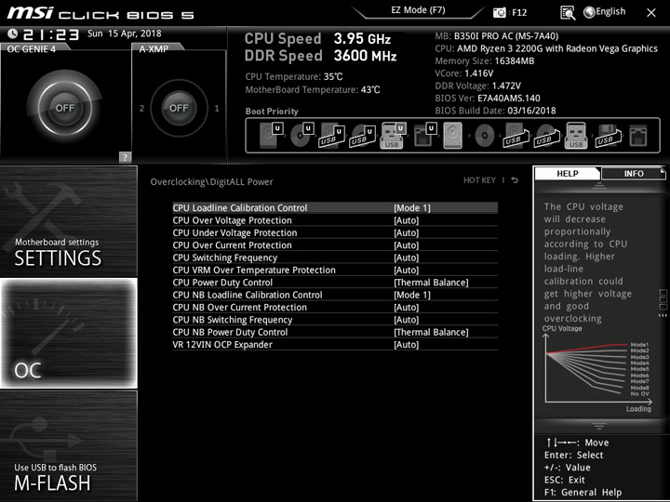Viewport: 670px width, 502px height.
Task: Open the OC overclocking section
Action: tap(69, 333)
